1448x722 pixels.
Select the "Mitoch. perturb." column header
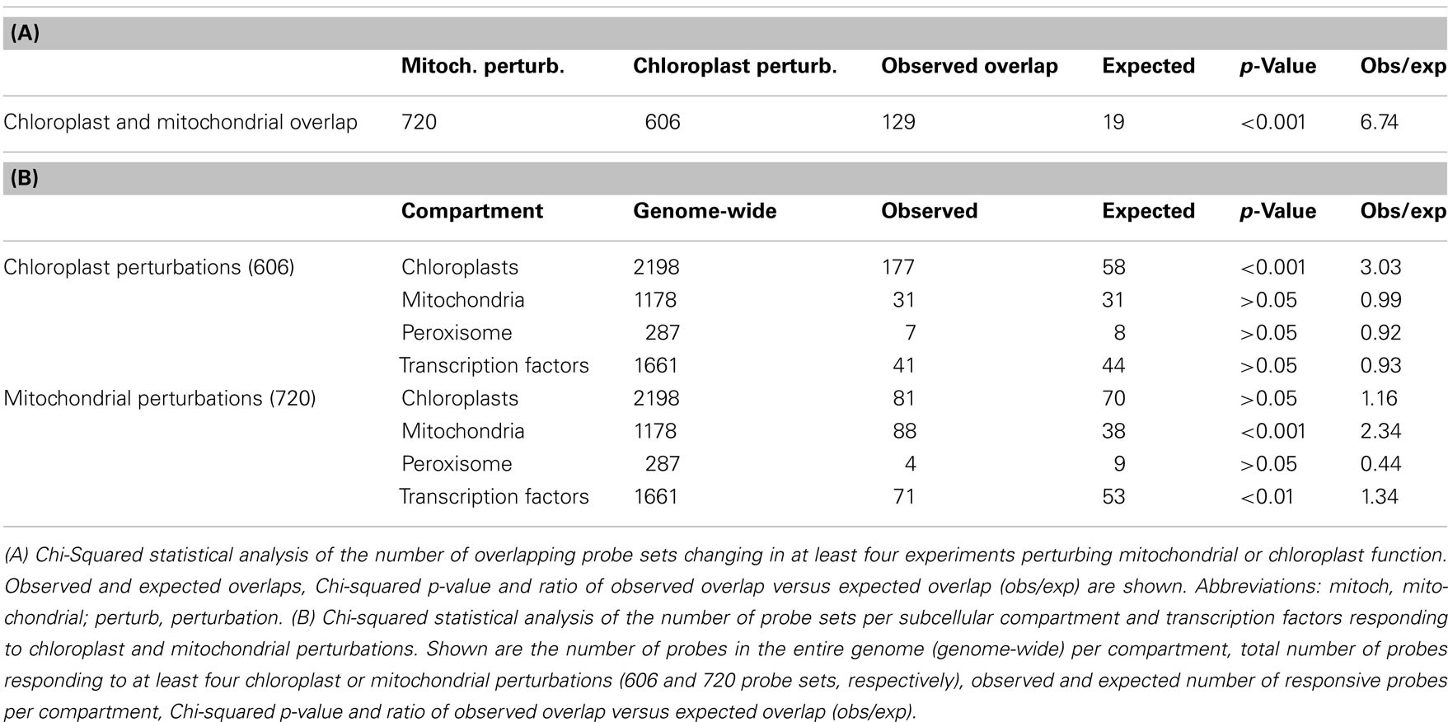tap(482, 67)
